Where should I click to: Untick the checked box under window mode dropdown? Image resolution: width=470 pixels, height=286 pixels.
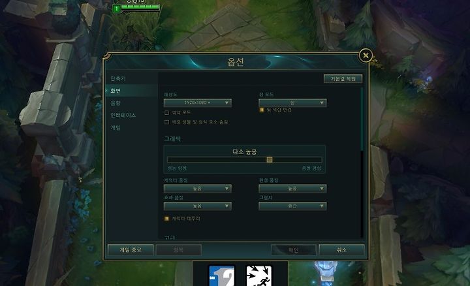pyautogui.click(x=262, y=110)
